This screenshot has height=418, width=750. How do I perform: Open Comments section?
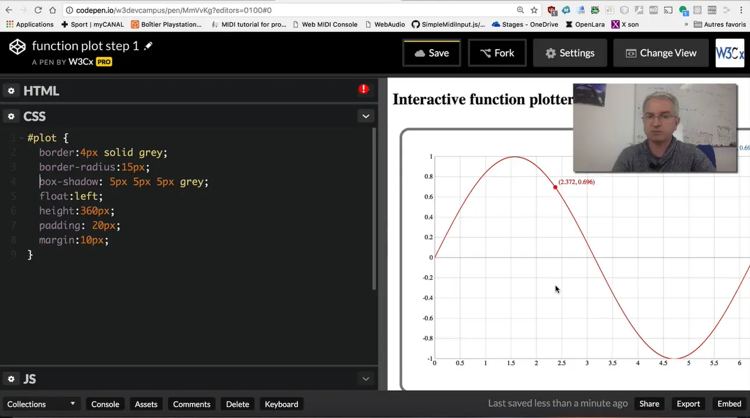191,404
